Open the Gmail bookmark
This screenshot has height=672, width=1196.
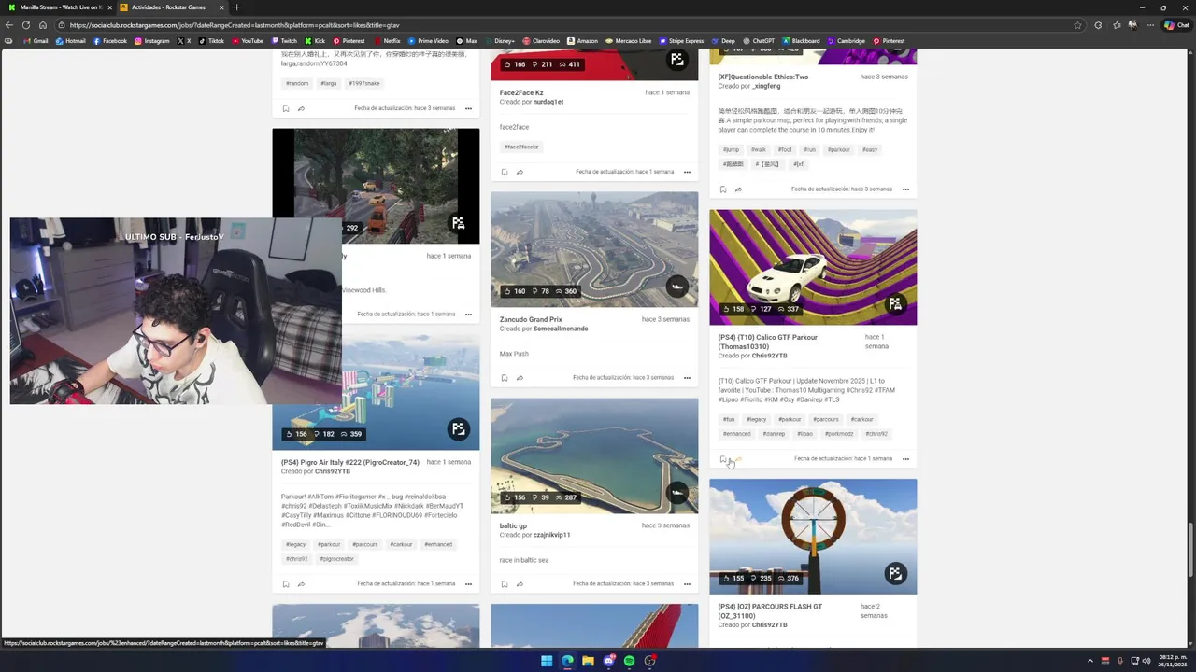(x=36, y=41)
